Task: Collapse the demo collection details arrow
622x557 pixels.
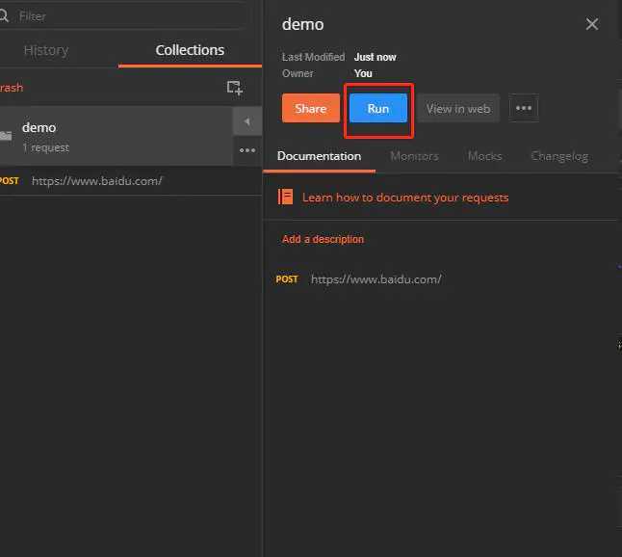Action: 247,121
